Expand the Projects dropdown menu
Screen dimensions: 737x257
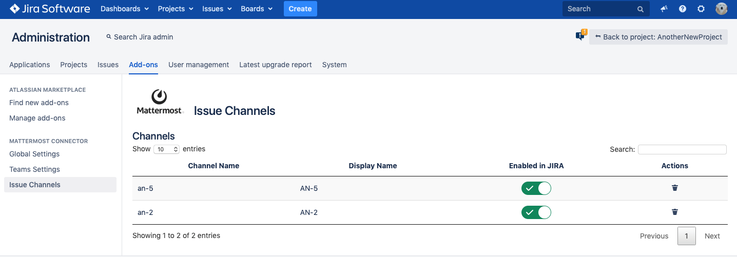[x=176, y=9]
